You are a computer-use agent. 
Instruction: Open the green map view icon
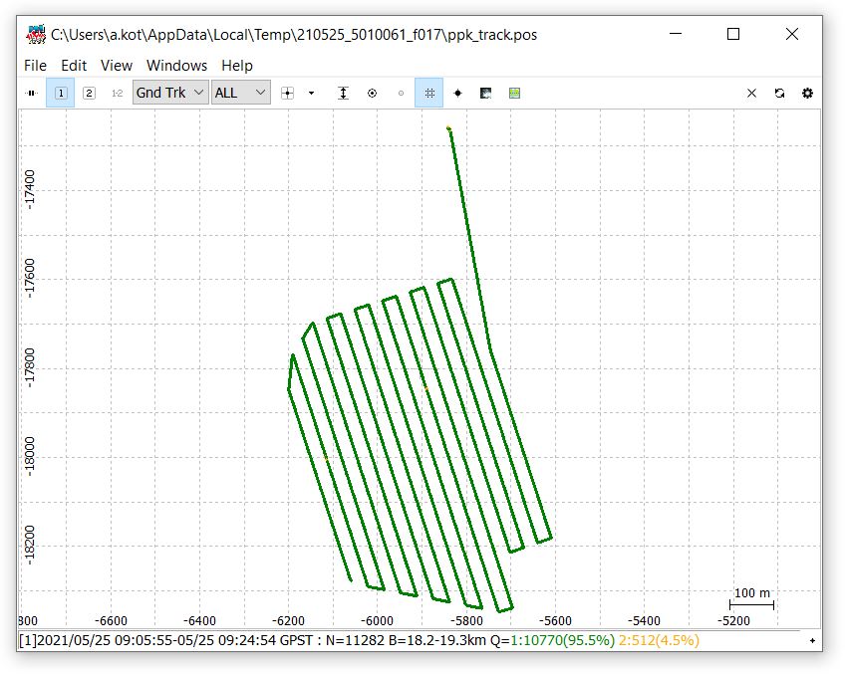(514, 94)
